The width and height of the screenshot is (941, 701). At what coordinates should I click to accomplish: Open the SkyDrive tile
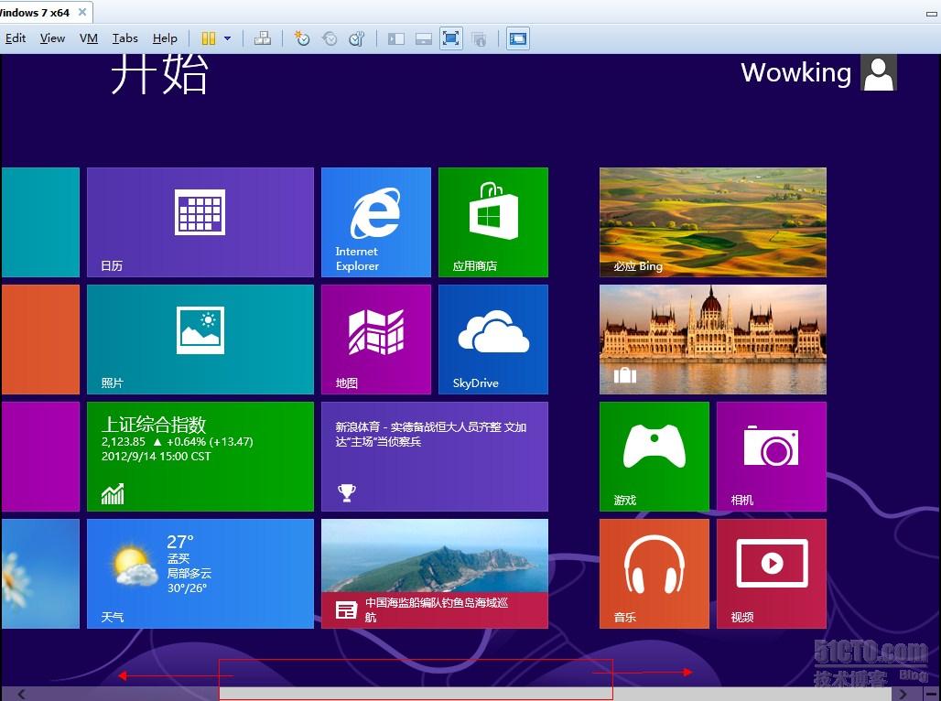493,340
